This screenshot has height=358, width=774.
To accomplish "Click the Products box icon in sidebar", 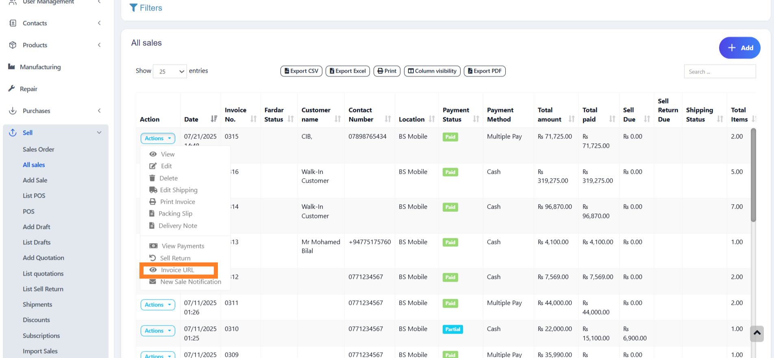I will click(x=13, y=45).
